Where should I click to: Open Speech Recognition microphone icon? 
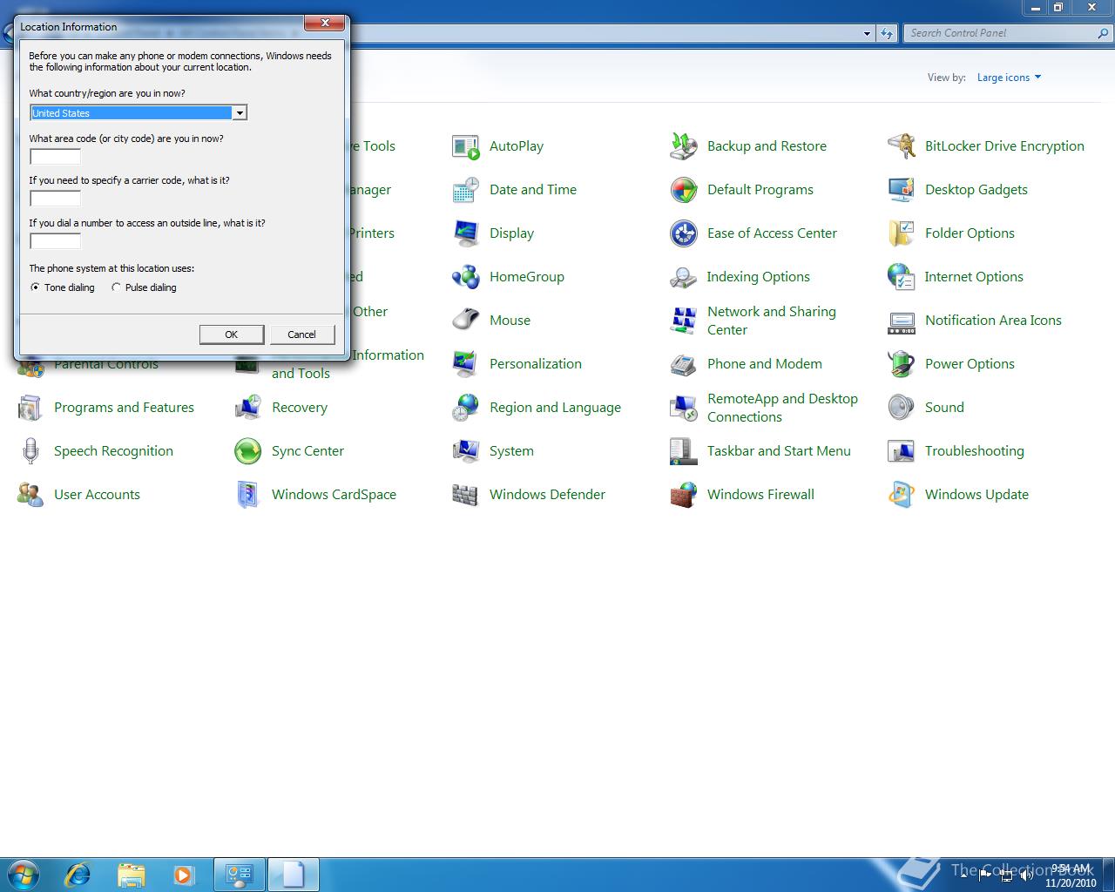30,451
